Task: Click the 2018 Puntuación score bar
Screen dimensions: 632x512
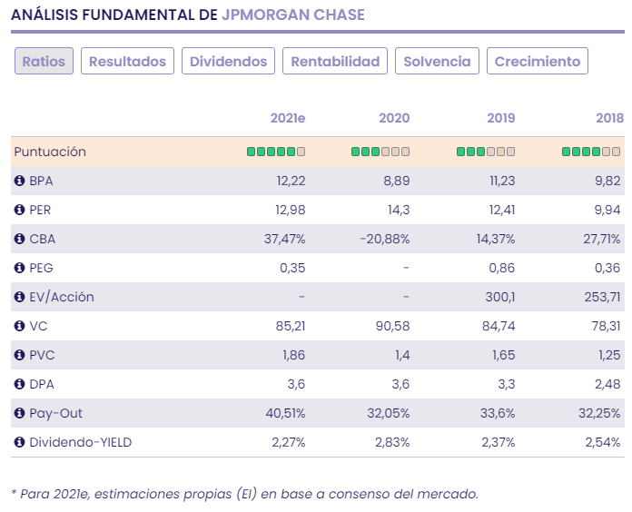Action: tap(591, 152)
